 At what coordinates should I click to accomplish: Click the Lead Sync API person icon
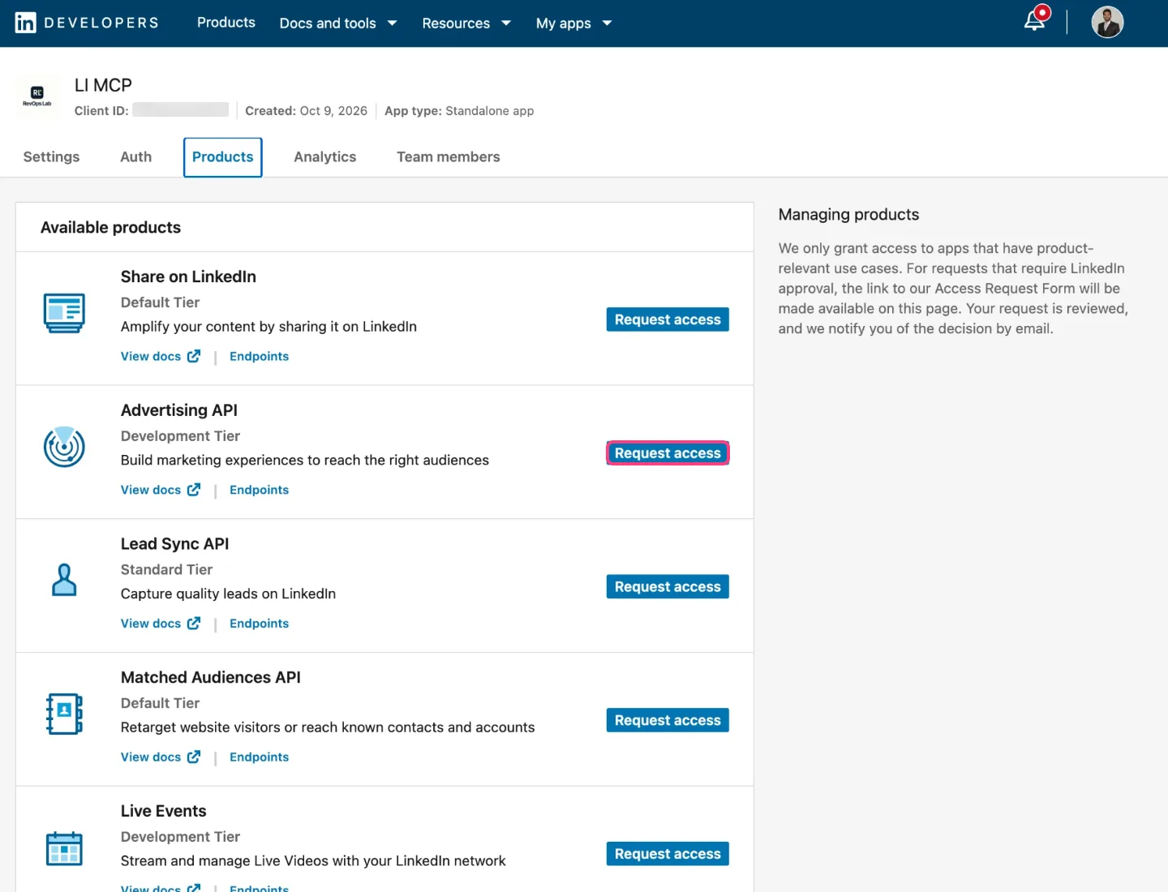pos(64,580)
